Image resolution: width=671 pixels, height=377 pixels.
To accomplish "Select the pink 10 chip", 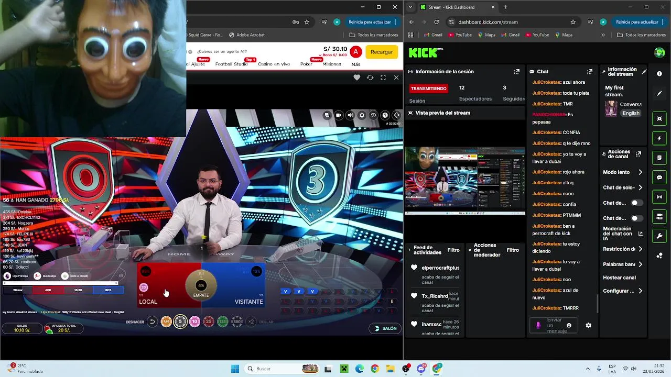I will tap(194, 321).
